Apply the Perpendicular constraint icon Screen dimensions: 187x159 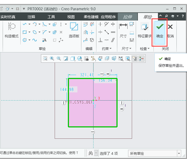point(100,40)
